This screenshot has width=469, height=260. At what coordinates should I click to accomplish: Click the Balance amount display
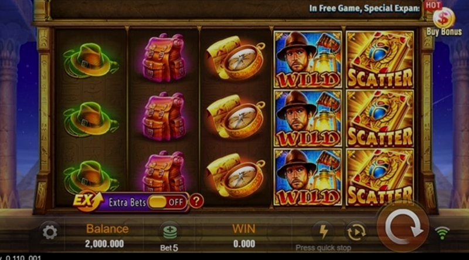pyautogui.click(x=104, y=244)
